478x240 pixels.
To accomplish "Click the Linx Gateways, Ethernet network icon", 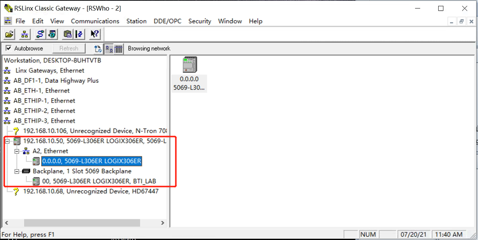I will click(x=7, y=71).
